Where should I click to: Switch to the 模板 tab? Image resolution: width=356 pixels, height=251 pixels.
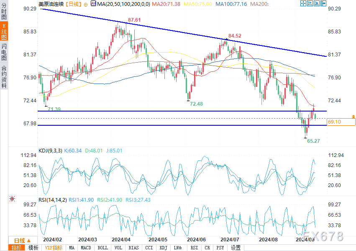tap(33, 248)
